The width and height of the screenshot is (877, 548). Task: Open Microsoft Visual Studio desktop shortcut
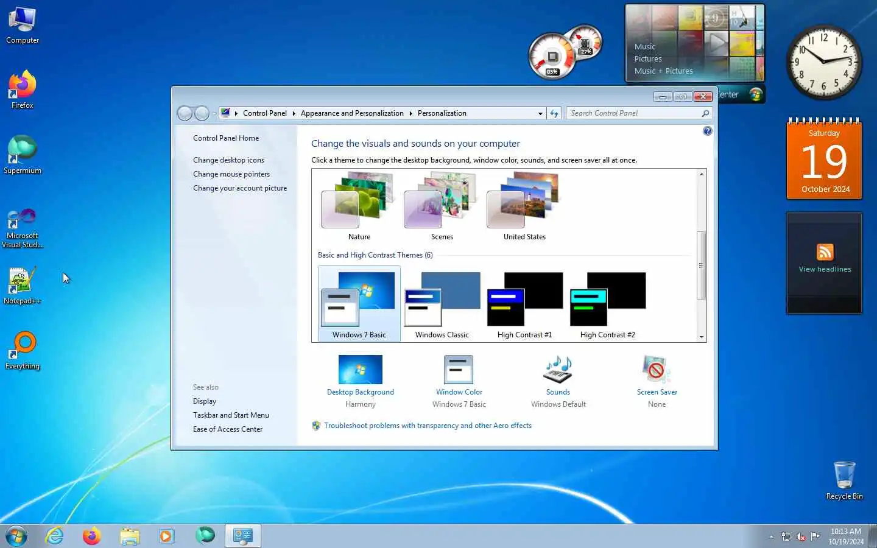pos(23,228)
